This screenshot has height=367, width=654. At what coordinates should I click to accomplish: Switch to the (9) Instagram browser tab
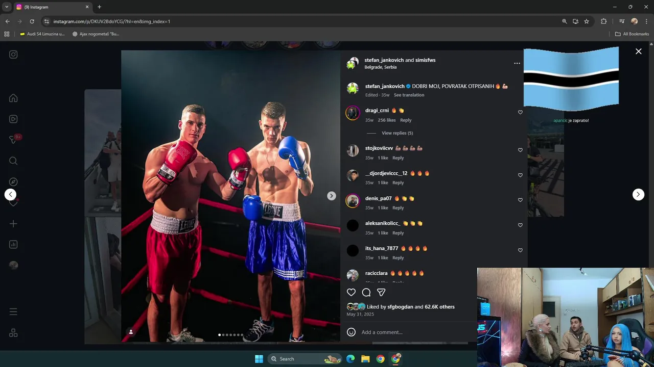click(x=53, y=7)
